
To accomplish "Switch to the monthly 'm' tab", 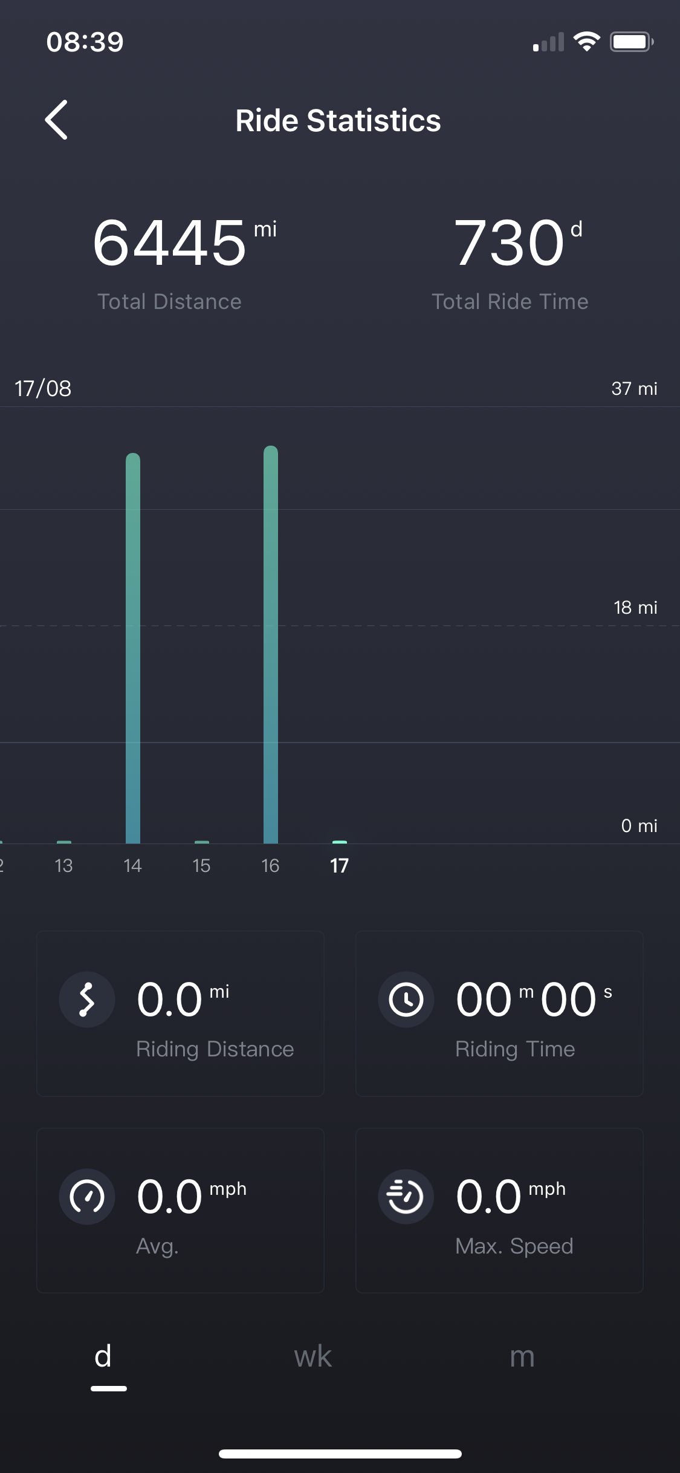I will (522, 1358).
